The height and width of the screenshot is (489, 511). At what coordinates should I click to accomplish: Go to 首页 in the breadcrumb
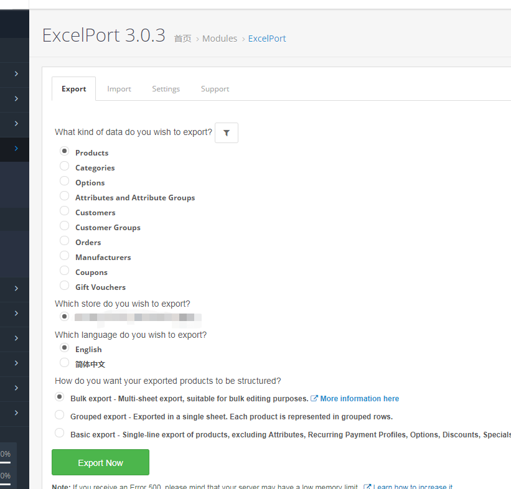pos(183,39)
